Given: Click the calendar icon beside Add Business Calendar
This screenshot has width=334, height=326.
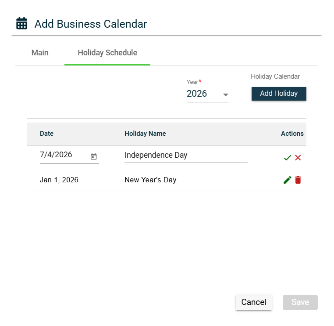Looking at the screenshot, I should (21, 24).
